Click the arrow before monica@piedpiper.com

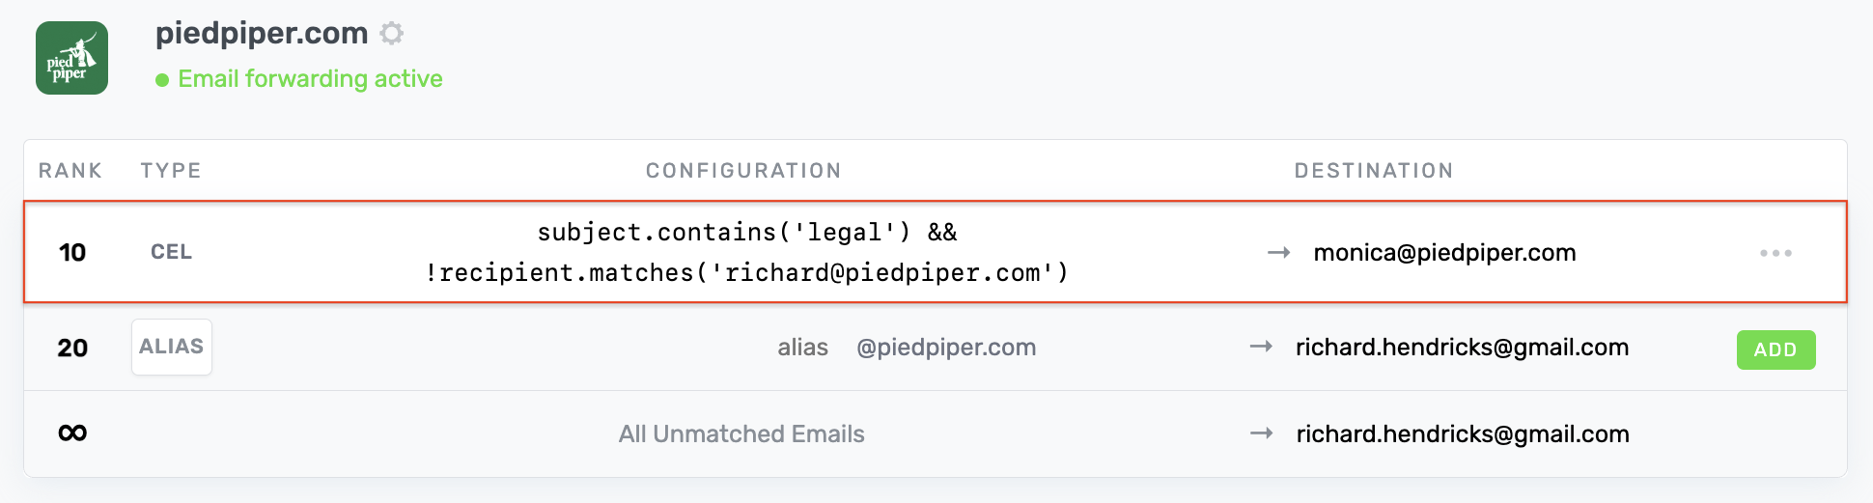[x=1278, y=253]
